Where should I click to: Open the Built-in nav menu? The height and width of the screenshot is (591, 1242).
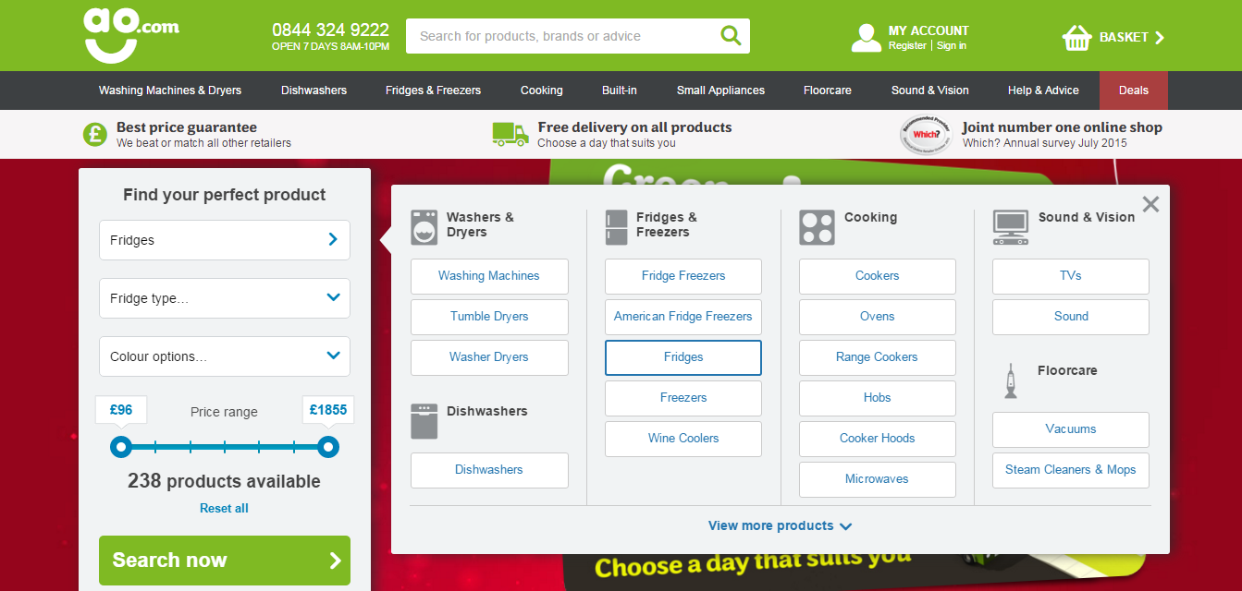[x=620, y=90]
